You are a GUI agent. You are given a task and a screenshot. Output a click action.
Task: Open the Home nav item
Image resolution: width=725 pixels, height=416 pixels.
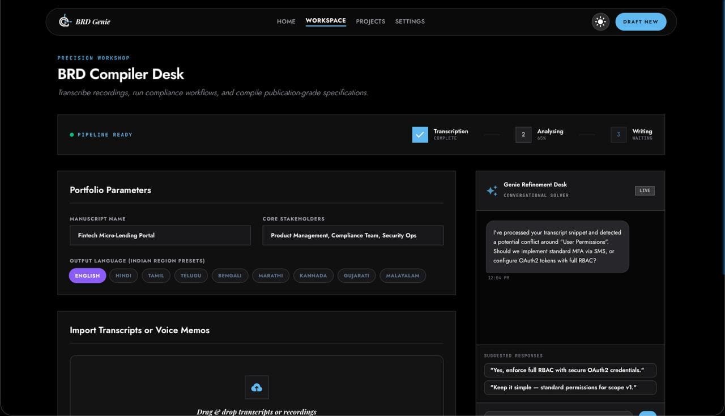(286, 22)
